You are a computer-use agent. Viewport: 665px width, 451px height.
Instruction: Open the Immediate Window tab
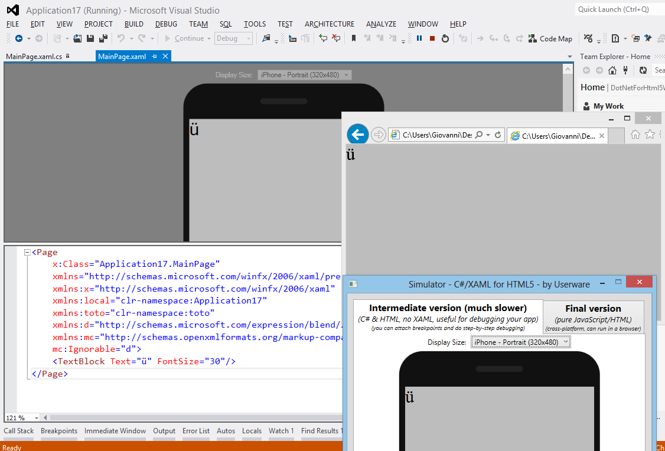pos(115,431)
